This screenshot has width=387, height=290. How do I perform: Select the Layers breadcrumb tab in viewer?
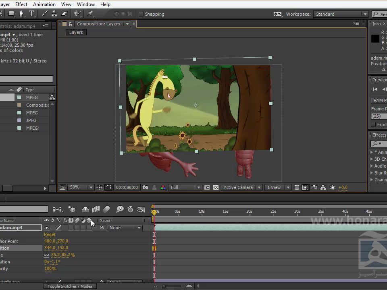[x=76, y=32]
